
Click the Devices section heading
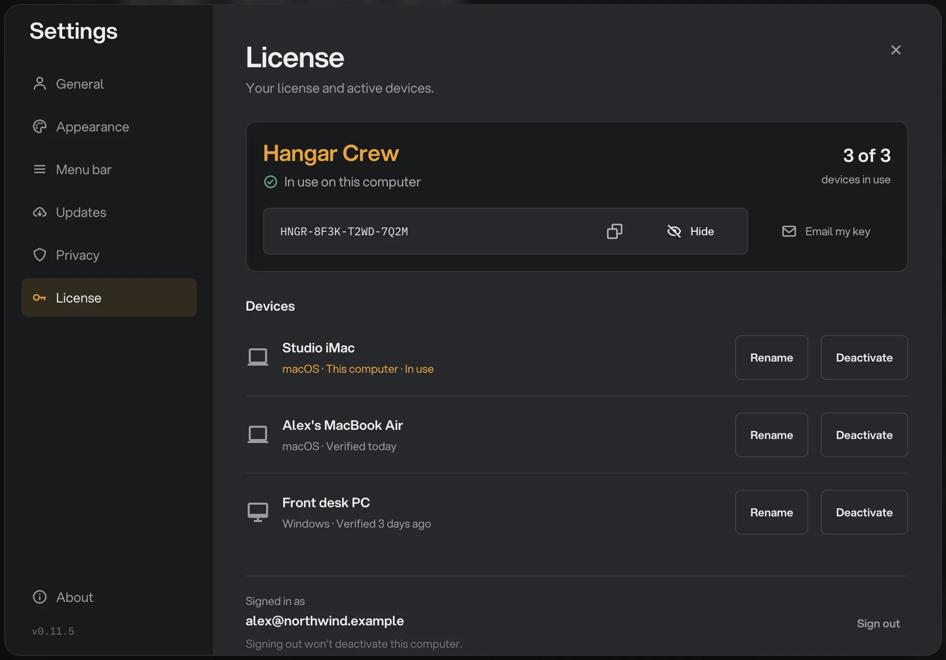pos(270,306)
